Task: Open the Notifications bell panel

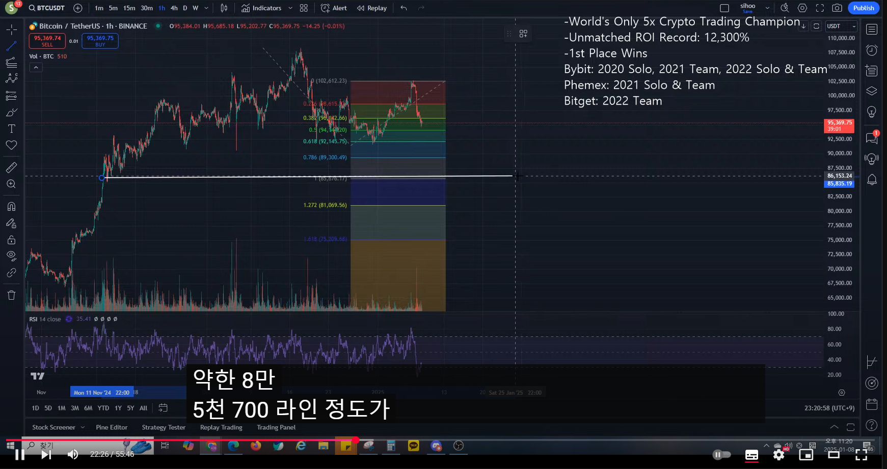Action: point(872,180)
